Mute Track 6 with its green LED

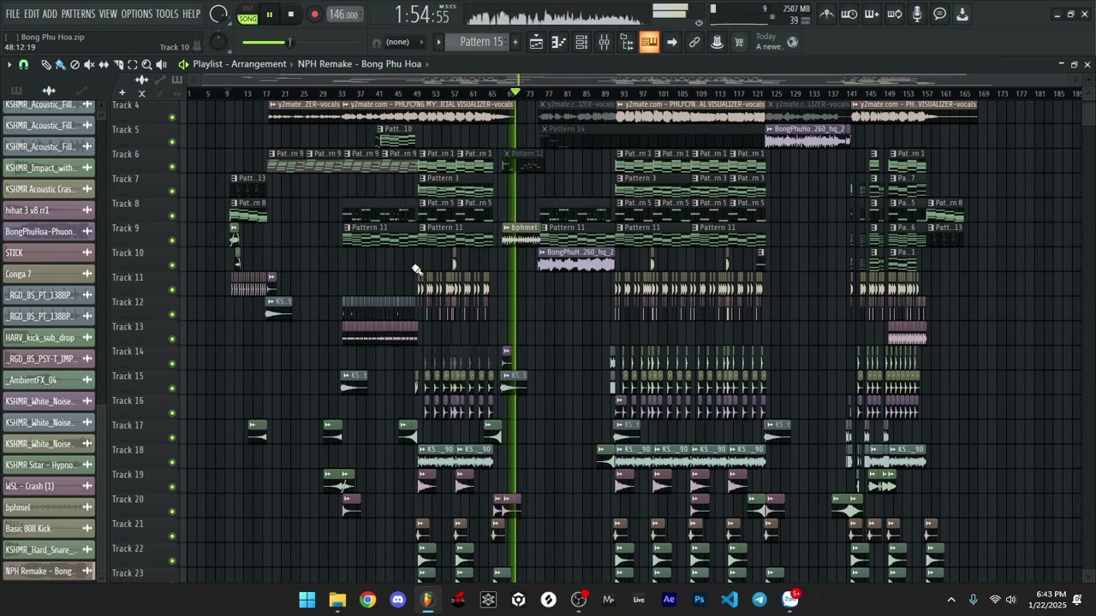click(172, 167)
